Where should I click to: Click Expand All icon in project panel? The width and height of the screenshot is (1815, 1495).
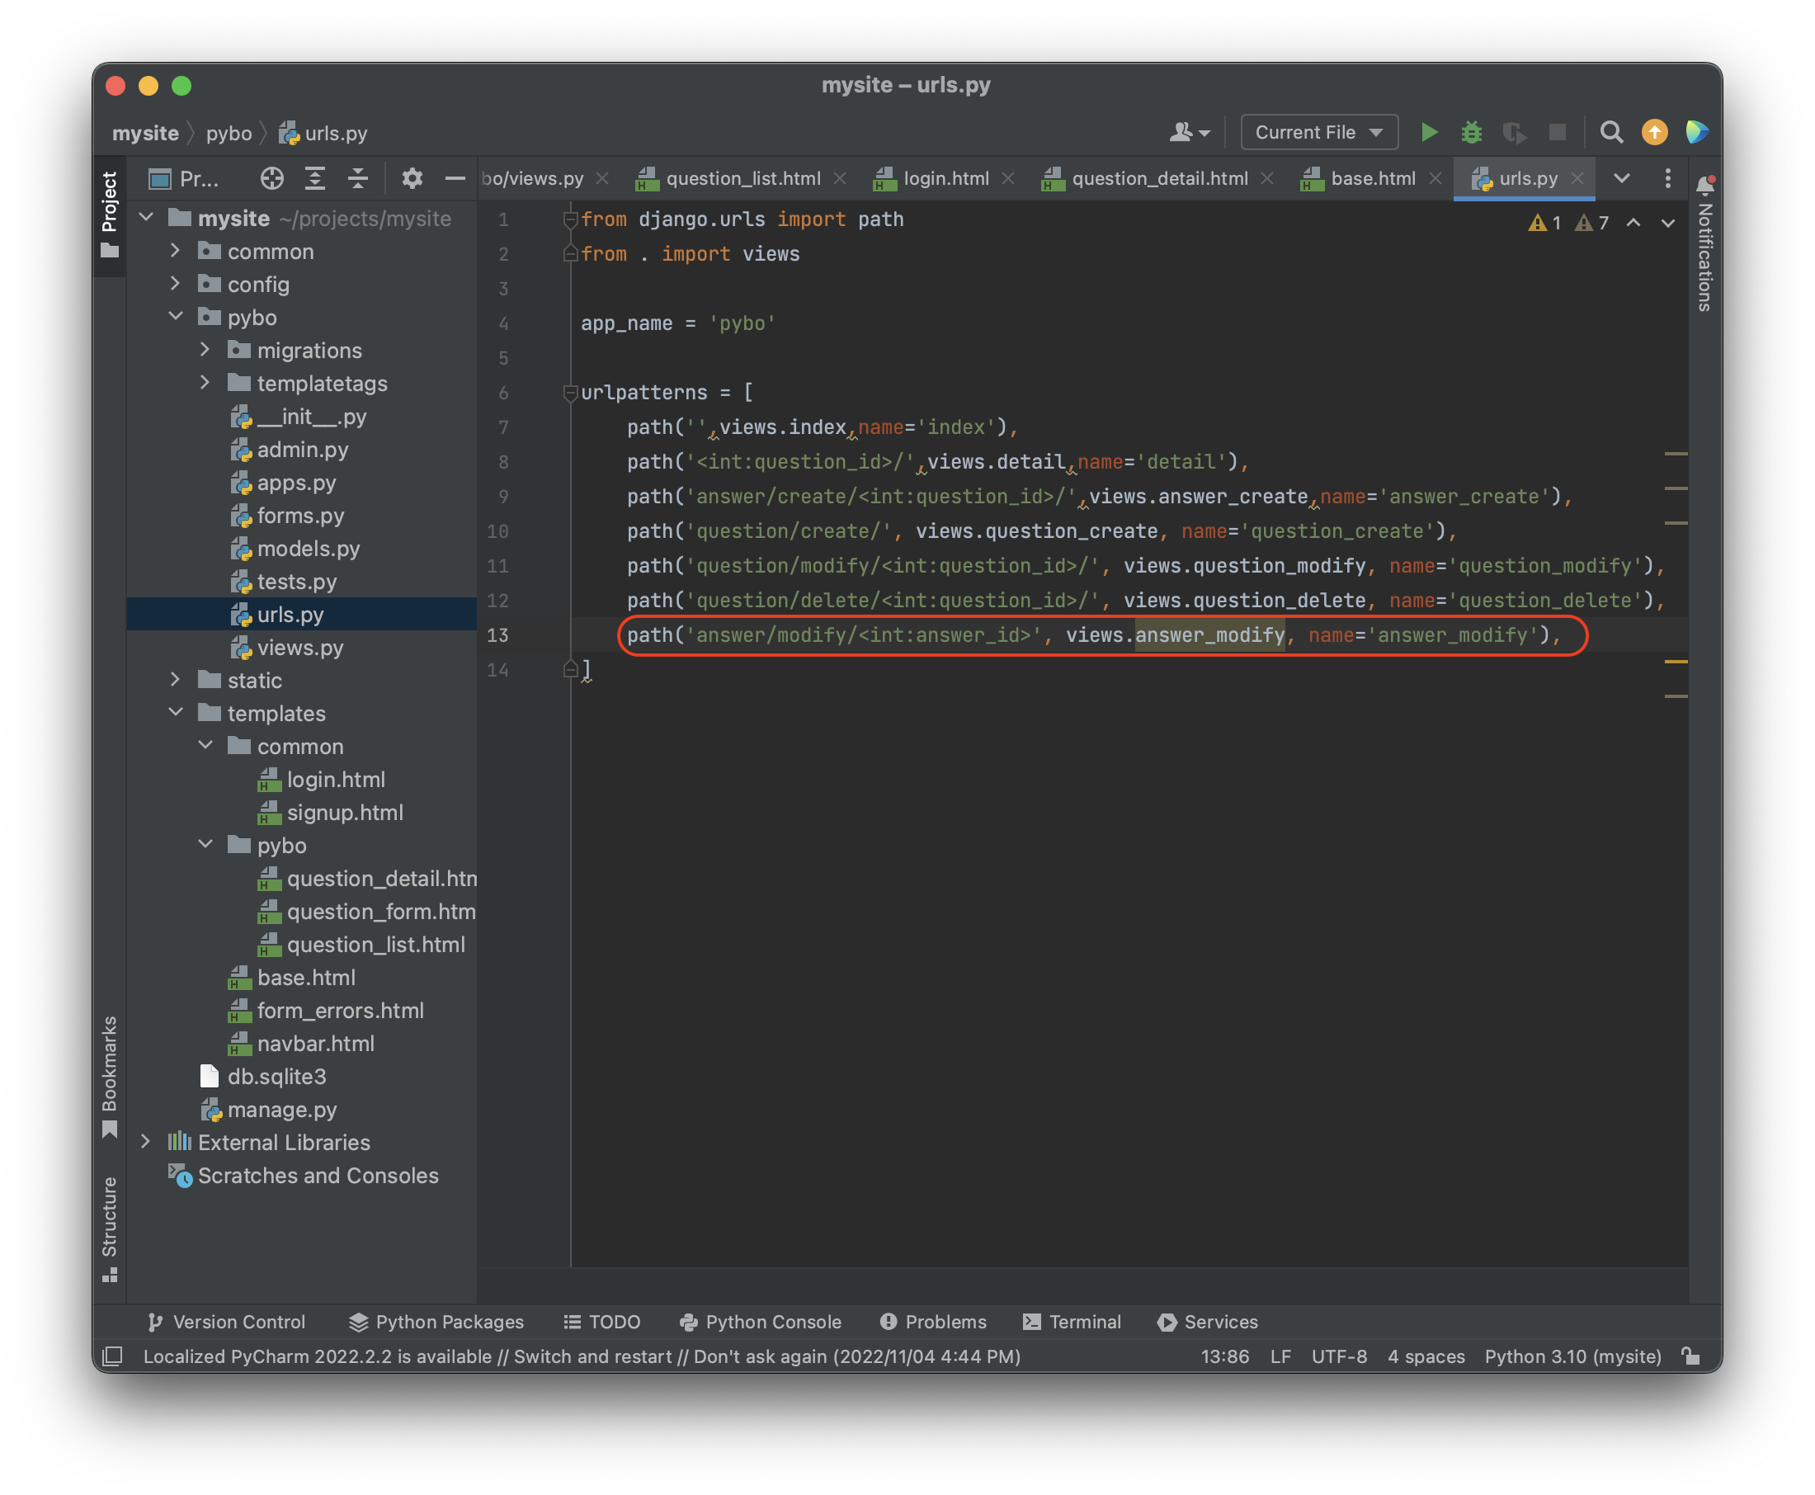[x=315, y=178]
